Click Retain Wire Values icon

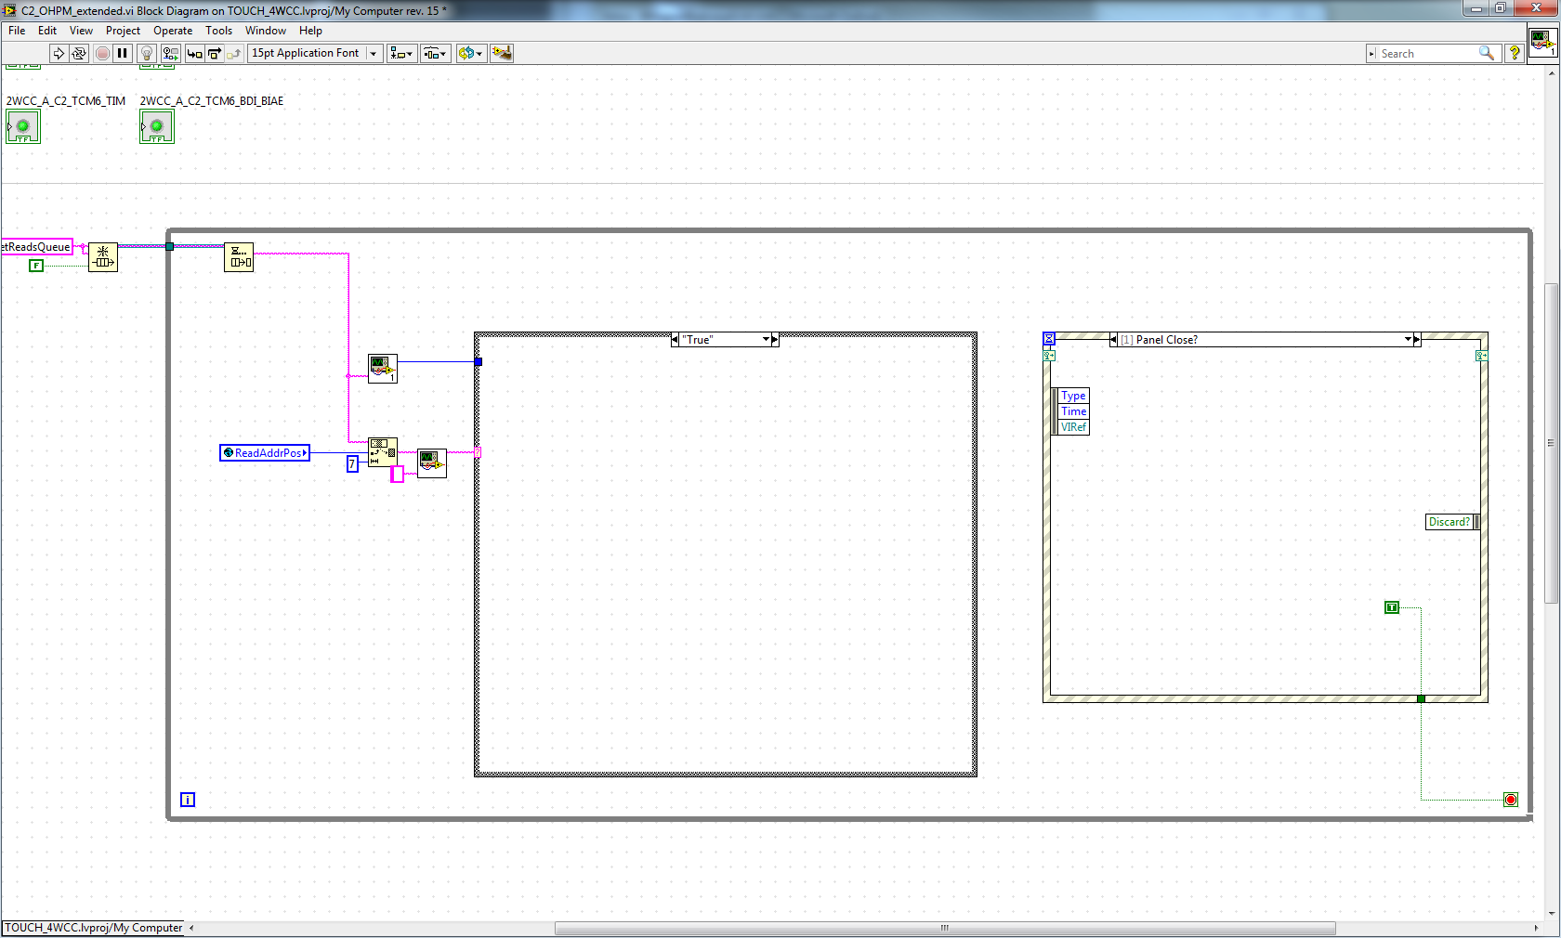[171, 54]
